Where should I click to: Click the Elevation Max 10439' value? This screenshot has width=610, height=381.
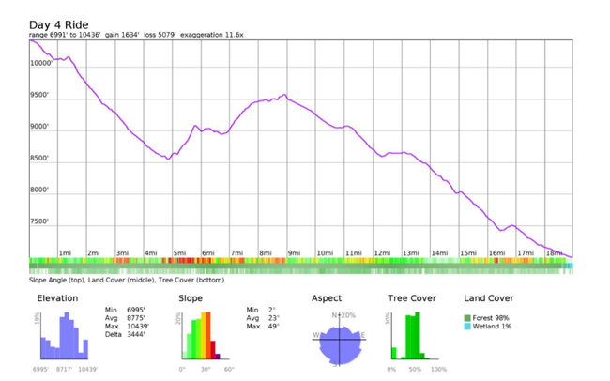[x=138, y=327]
